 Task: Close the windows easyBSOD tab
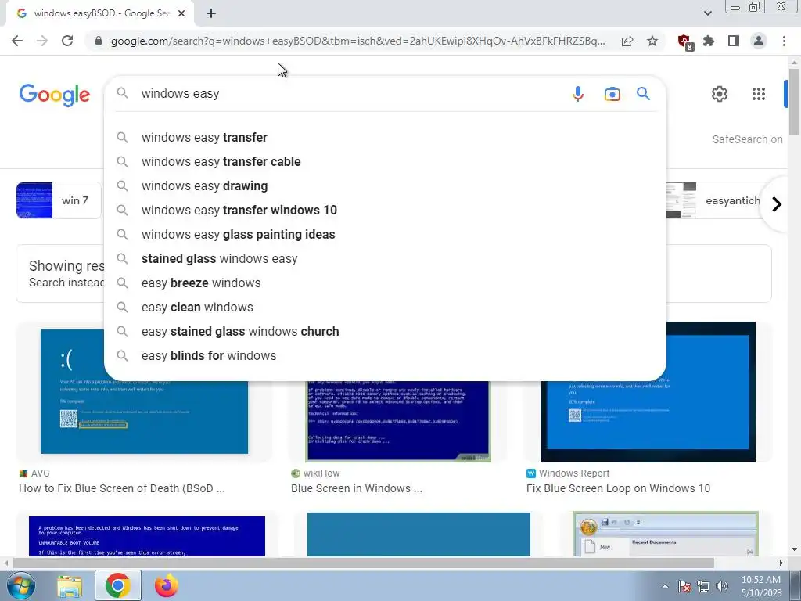pos(181,13)
